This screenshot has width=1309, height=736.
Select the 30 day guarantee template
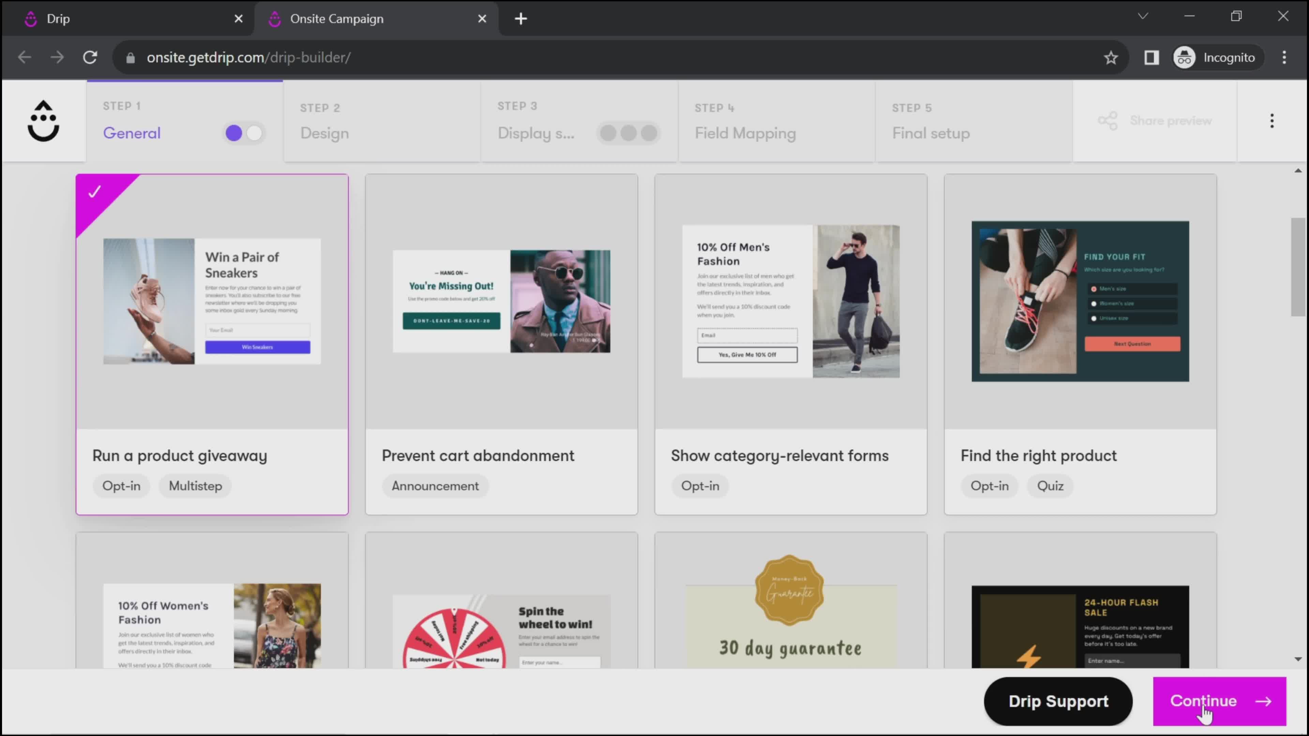[791, 600]
